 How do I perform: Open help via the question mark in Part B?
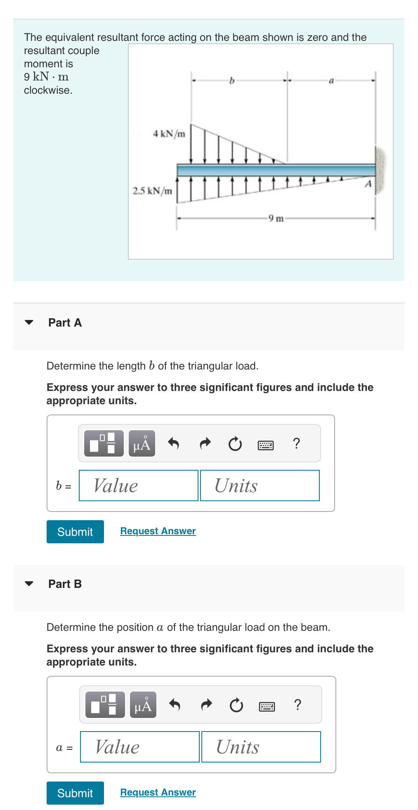(298, 705)
